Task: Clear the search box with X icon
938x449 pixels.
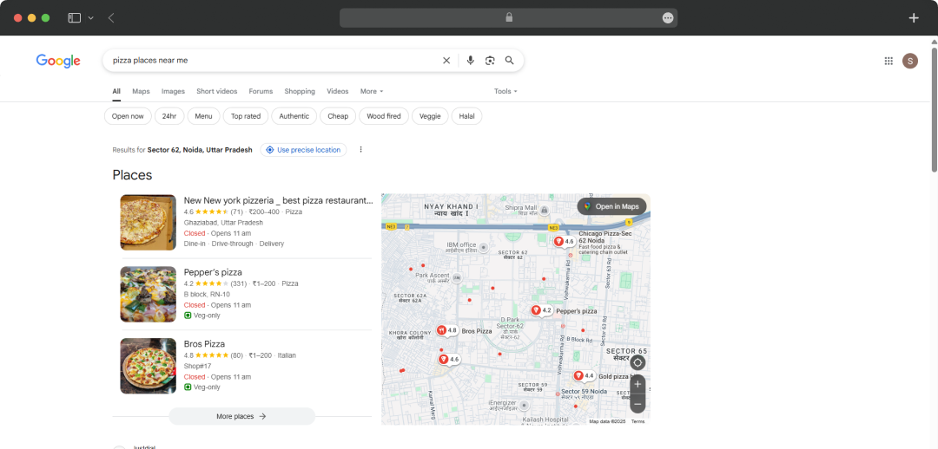Action: tap(446, 61)
